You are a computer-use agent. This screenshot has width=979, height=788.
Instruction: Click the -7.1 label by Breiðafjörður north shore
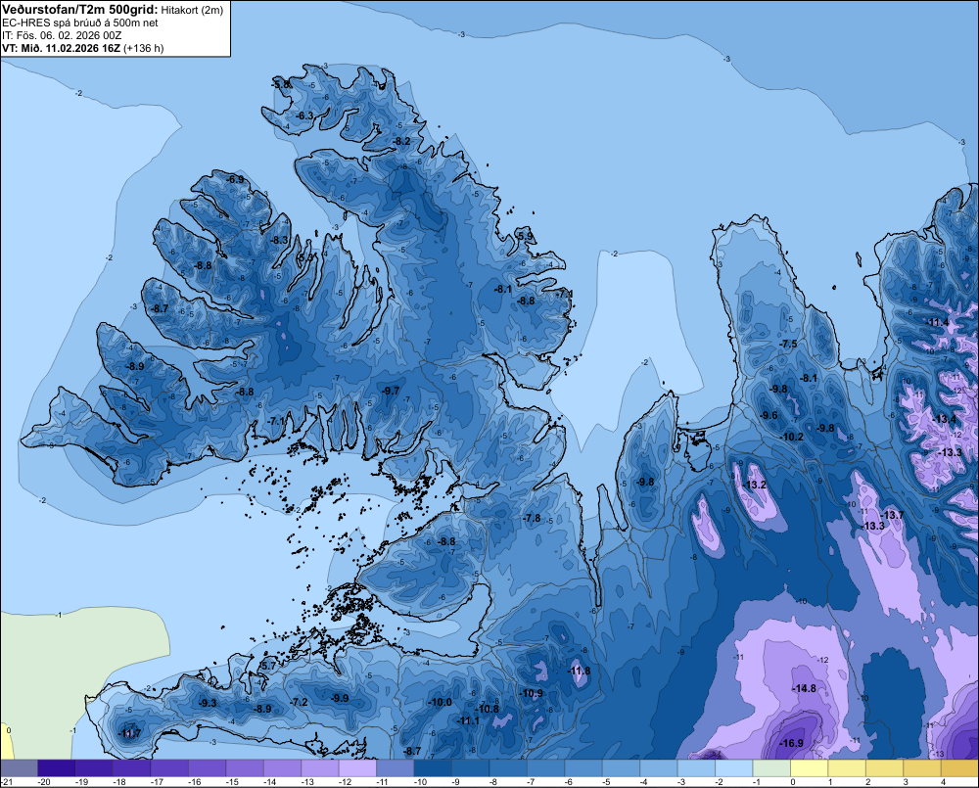click(276, 421)
